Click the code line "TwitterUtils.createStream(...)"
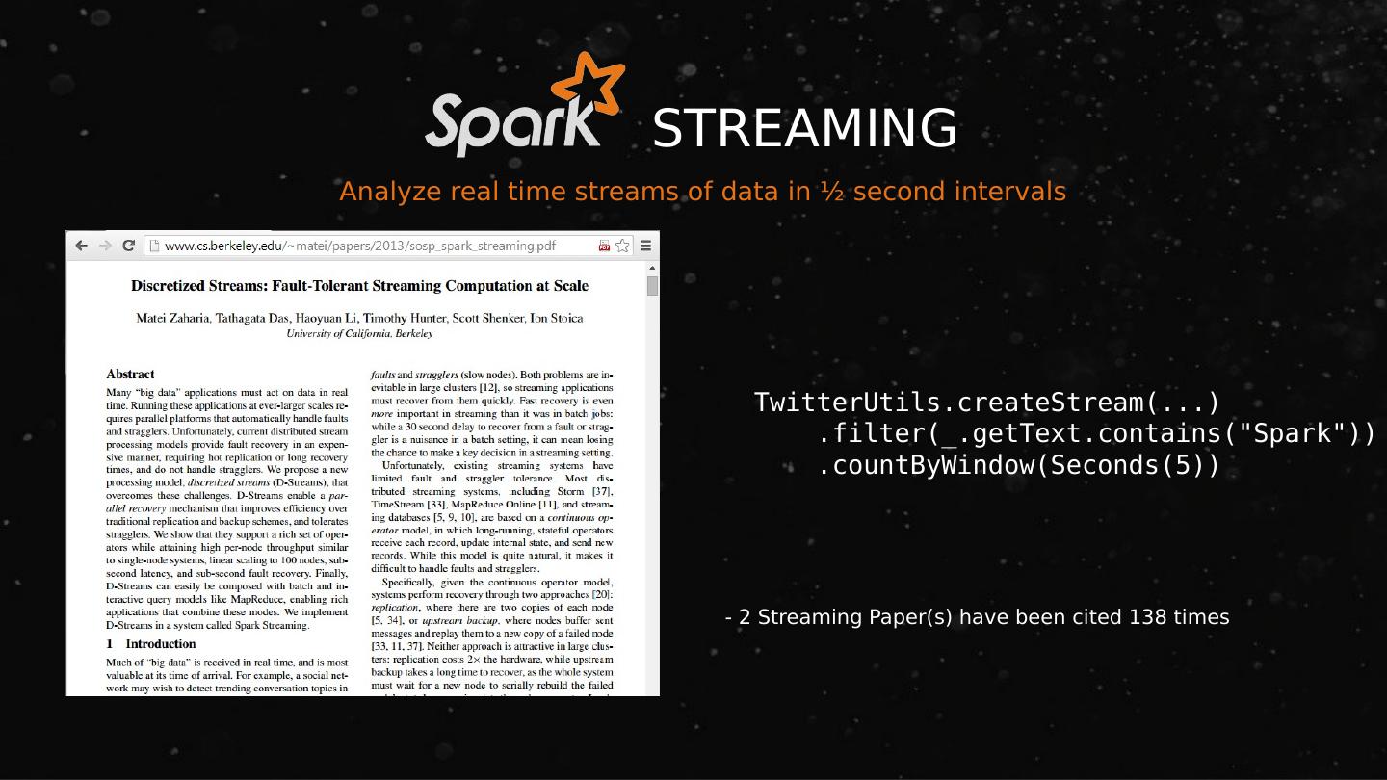This screenshot has width=1387, height=780. pos(987,402)
